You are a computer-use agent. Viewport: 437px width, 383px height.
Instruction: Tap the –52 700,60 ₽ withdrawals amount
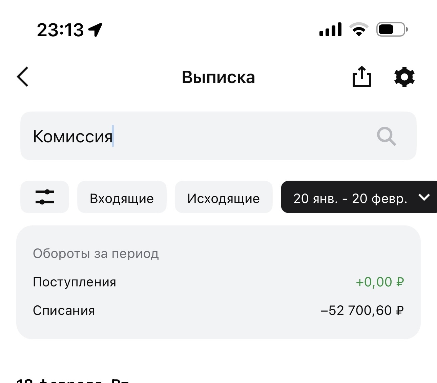362,310
